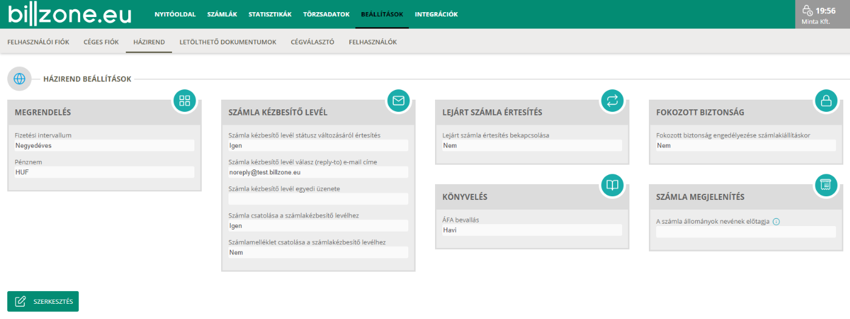Select the Házirend tab
Viewport: 850px width, 319px height.
click(x=149, y=42)
